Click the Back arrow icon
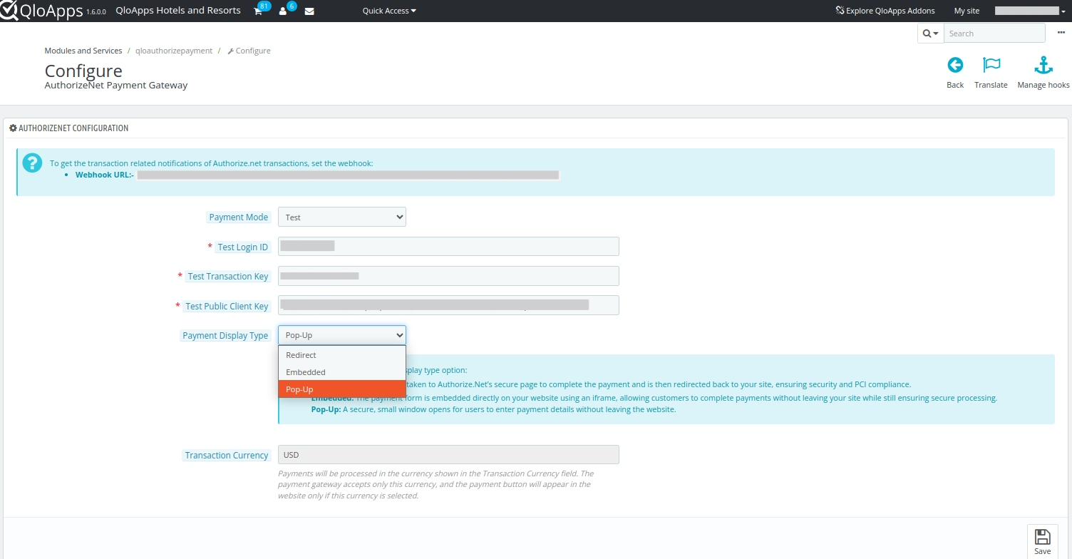This screenshot has width=1072, height=559. pos(955,65)
